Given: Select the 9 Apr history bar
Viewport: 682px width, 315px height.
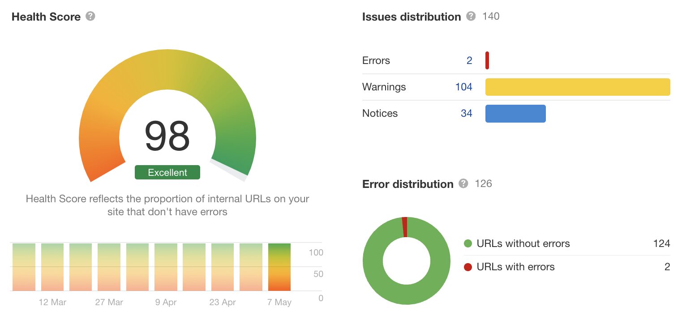Looking at the screenshot, I should tap(166, 267).
